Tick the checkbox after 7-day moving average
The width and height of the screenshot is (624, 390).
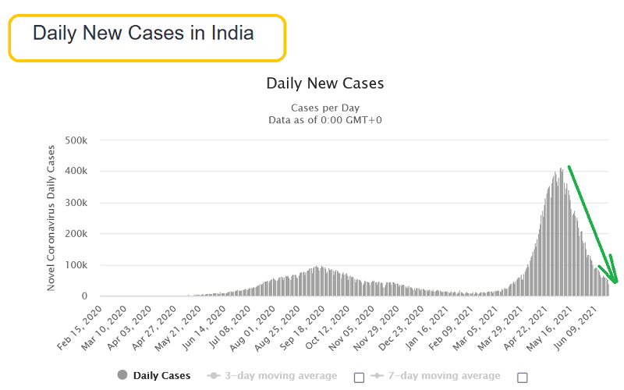coord(522,378)
